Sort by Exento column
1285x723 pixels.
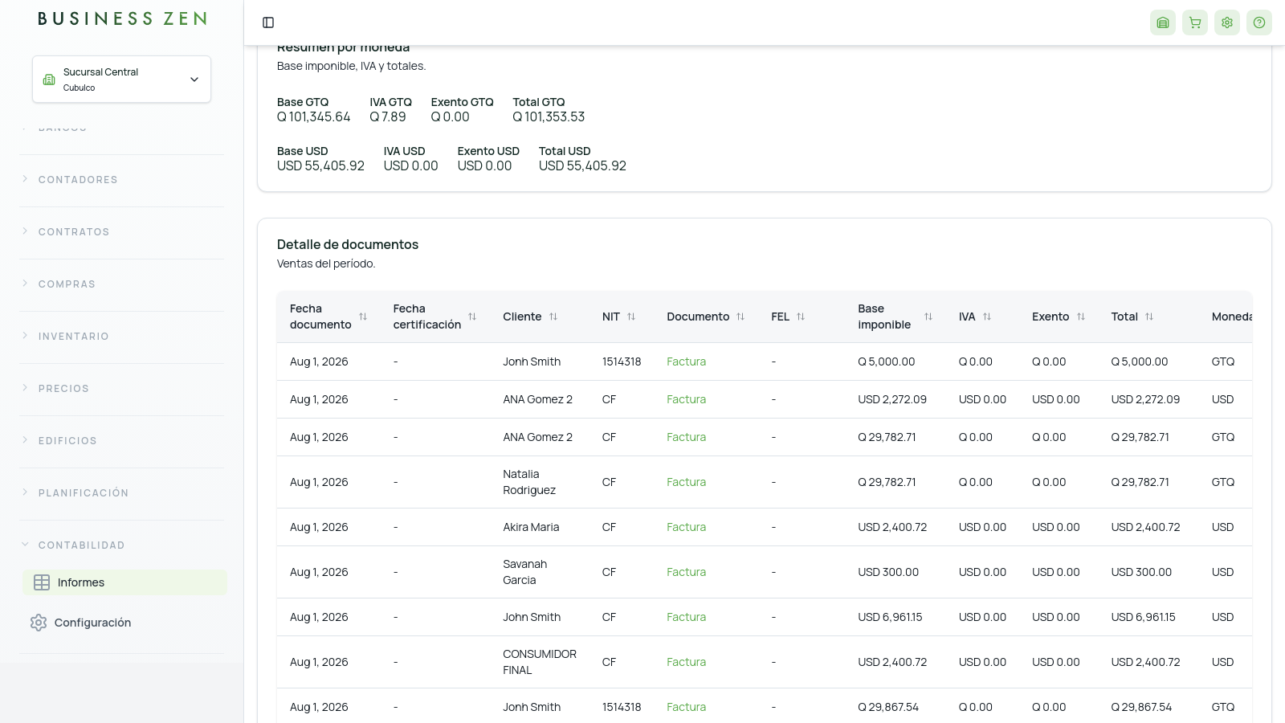click(x=1081, y=317)
